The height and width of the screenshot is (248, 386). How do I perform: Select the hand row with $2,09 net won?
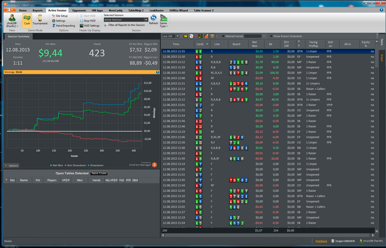click(x=268, y=73)
